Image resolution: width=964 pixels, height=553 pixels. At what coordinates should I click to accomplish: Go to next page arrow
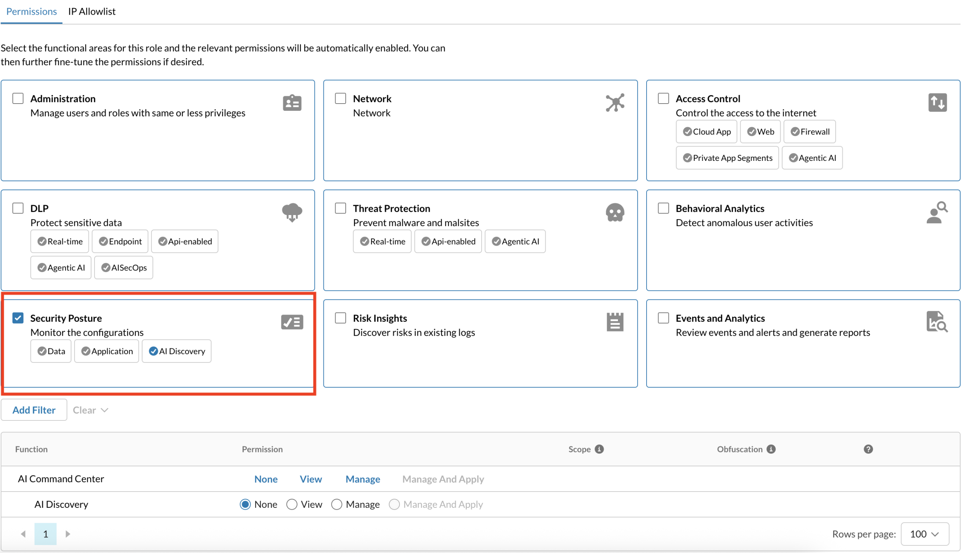[68, 534]
